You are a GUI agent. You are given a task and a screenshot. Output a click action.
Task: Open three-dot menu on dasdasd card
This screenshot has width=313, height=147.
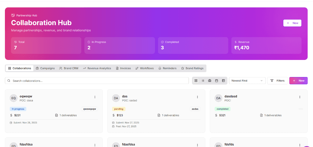point(300,97)
